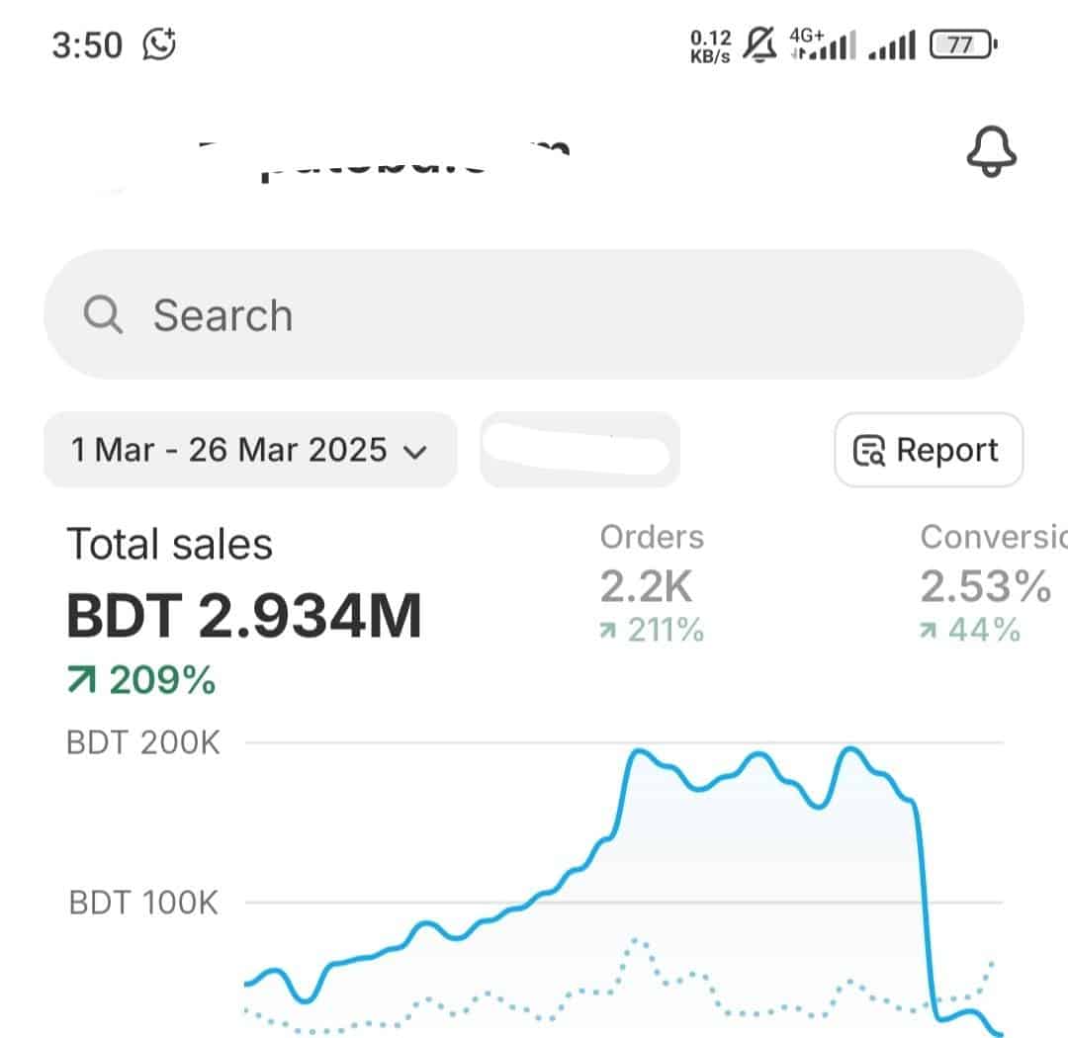The height and width of the screenshot is (1038, 1068).
Task: Tap the WhatsApp status bar icon
Action: 159,44
